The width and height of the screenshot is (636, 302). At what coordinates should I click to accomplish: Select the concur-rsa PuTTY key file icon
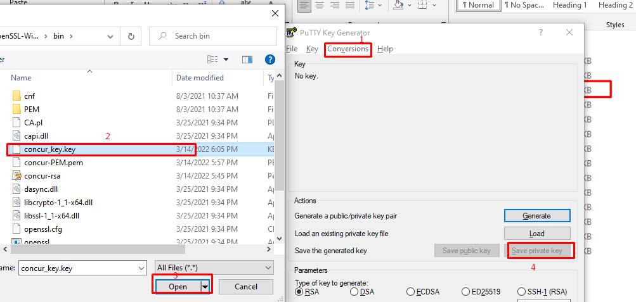[17, 176]
